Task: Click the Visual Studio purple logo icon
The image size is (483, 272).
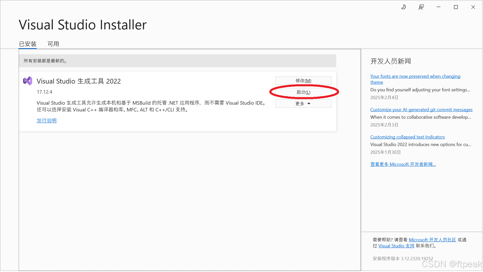Action: coord(28,81)
